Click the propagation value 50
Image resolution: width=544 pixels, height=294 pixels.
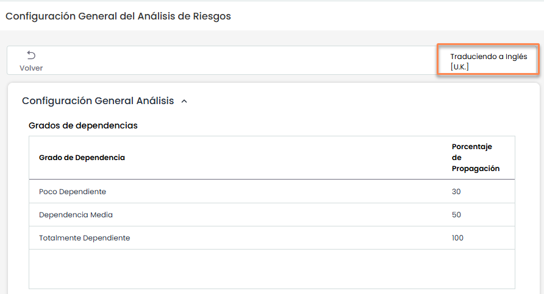tap(456, 215)
